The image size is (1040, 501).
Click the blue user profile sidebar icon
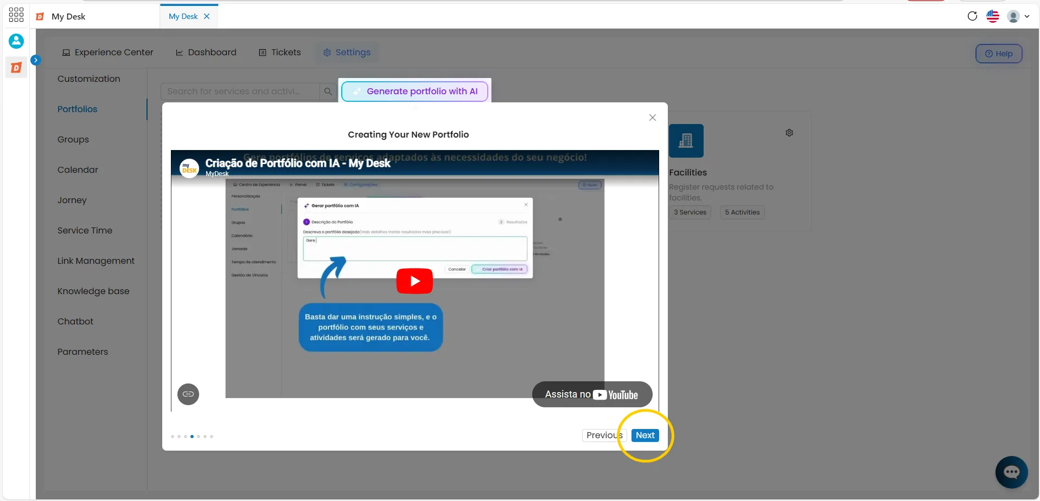pos(16,41)
